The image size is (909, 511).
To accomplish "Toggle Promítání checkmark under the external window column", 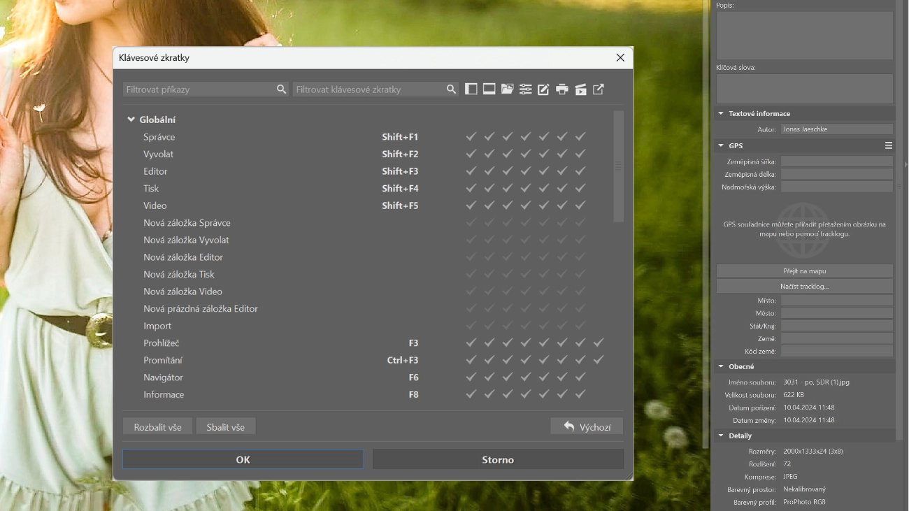I will click(x=599, y=360).
